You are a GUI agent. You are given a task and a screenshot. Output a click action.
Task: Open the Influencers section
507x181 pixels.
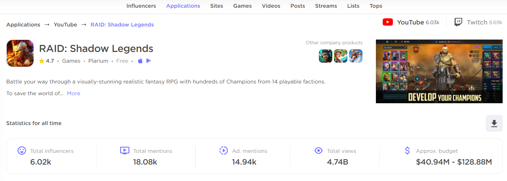click(141, 6)
